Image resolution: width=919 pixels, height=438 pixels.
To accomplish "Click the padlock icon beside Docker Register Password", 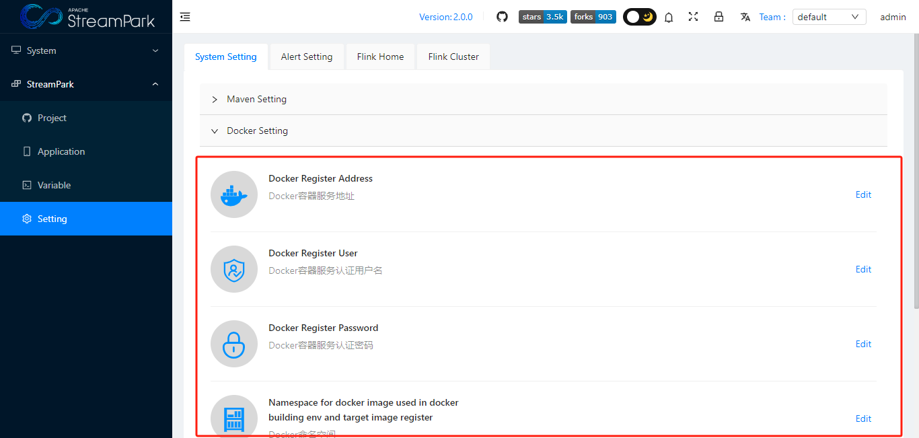I will (x=234, y=344).
